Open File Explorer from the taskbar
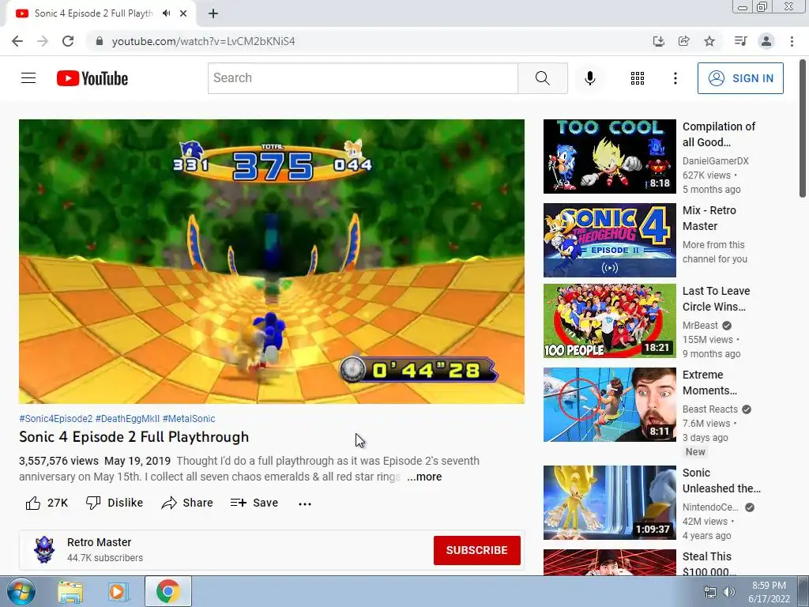 tap(70, 591)
